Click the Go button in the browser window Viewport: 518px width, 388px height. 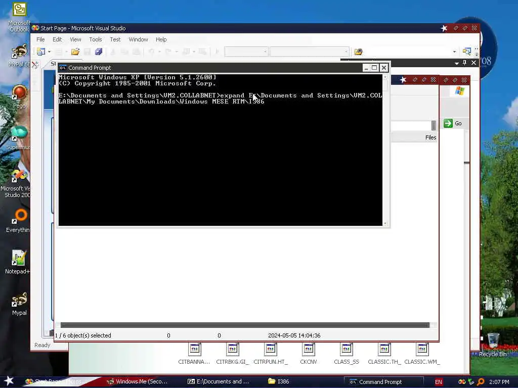click(x=453, y=123)
